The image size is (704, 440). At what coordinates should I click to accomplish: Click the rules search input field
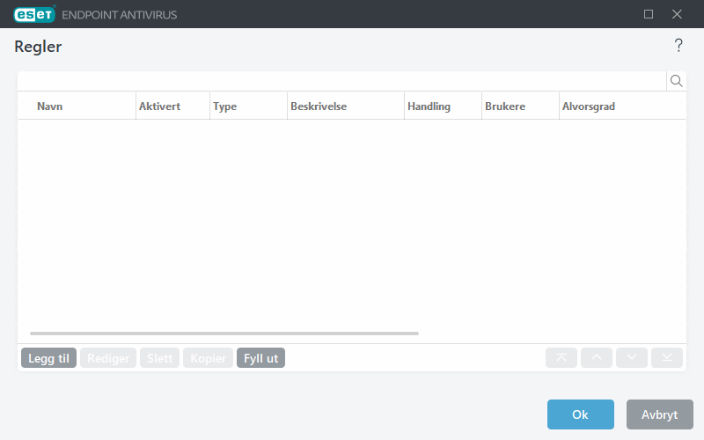(x=341, y=81)
